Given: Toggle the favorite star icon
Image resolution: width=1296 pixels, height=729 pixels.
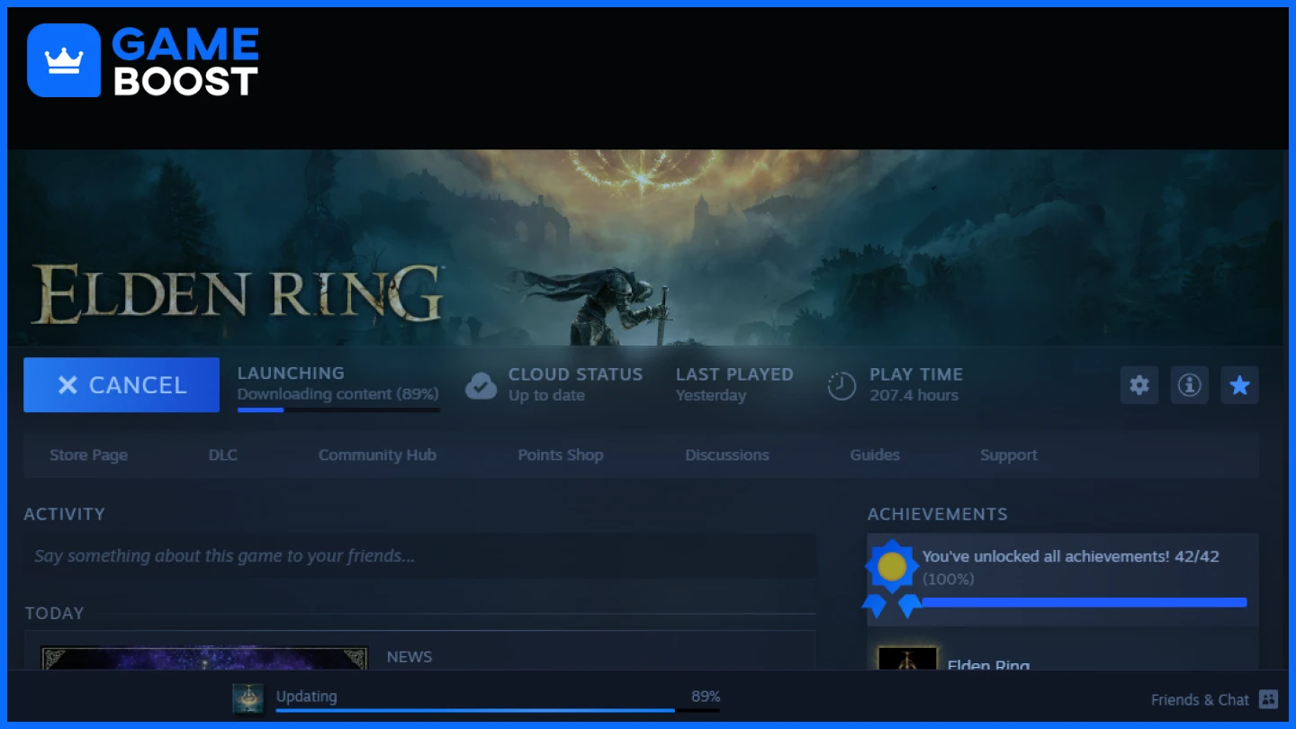Looking at the screenshot, I should click(1239, 385).
